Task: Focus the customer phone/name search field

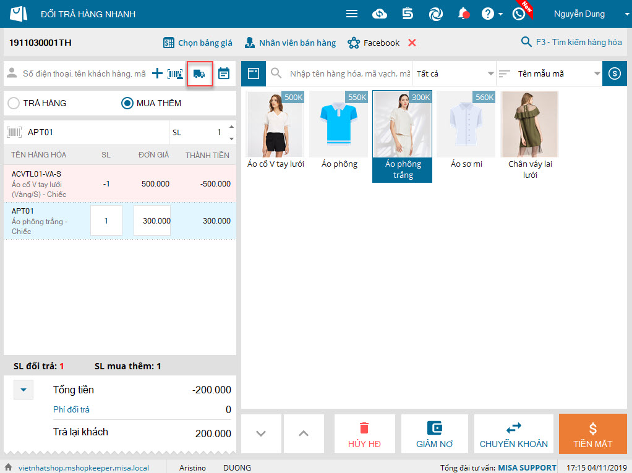Action: pyautogui.click(x=84, y=73)
